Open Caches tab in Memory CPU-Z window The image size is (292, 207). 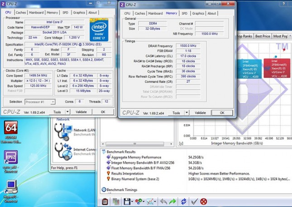pyautogui.click(x=140, y=13)
